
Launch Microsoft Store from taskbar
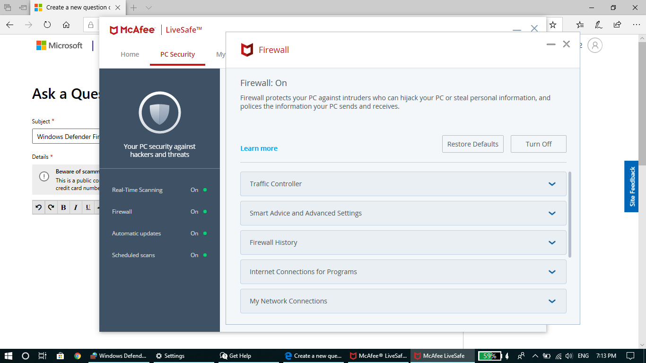(60, 356)
